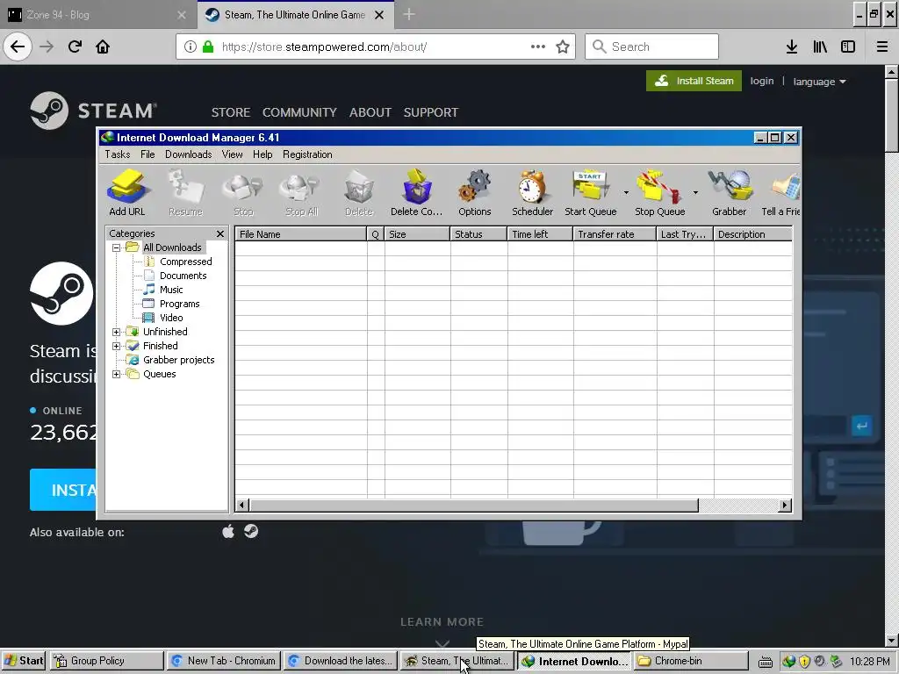Open the View menu
The height and width of the screenshot is (674, 899).
click(232, 154)
